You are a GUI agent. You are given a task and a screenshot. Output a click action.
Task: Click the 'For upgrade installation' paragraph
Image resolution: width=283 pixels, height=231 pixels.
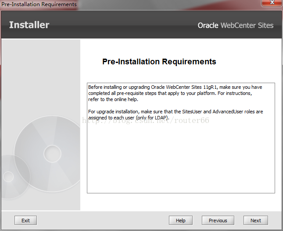(x=176, y=115)
